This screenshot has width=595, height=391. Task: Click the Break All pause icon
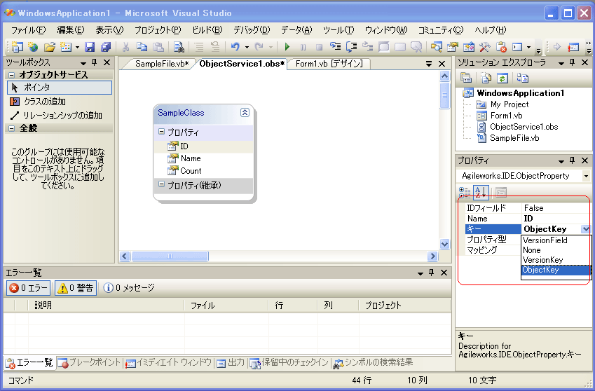(303, 47)
